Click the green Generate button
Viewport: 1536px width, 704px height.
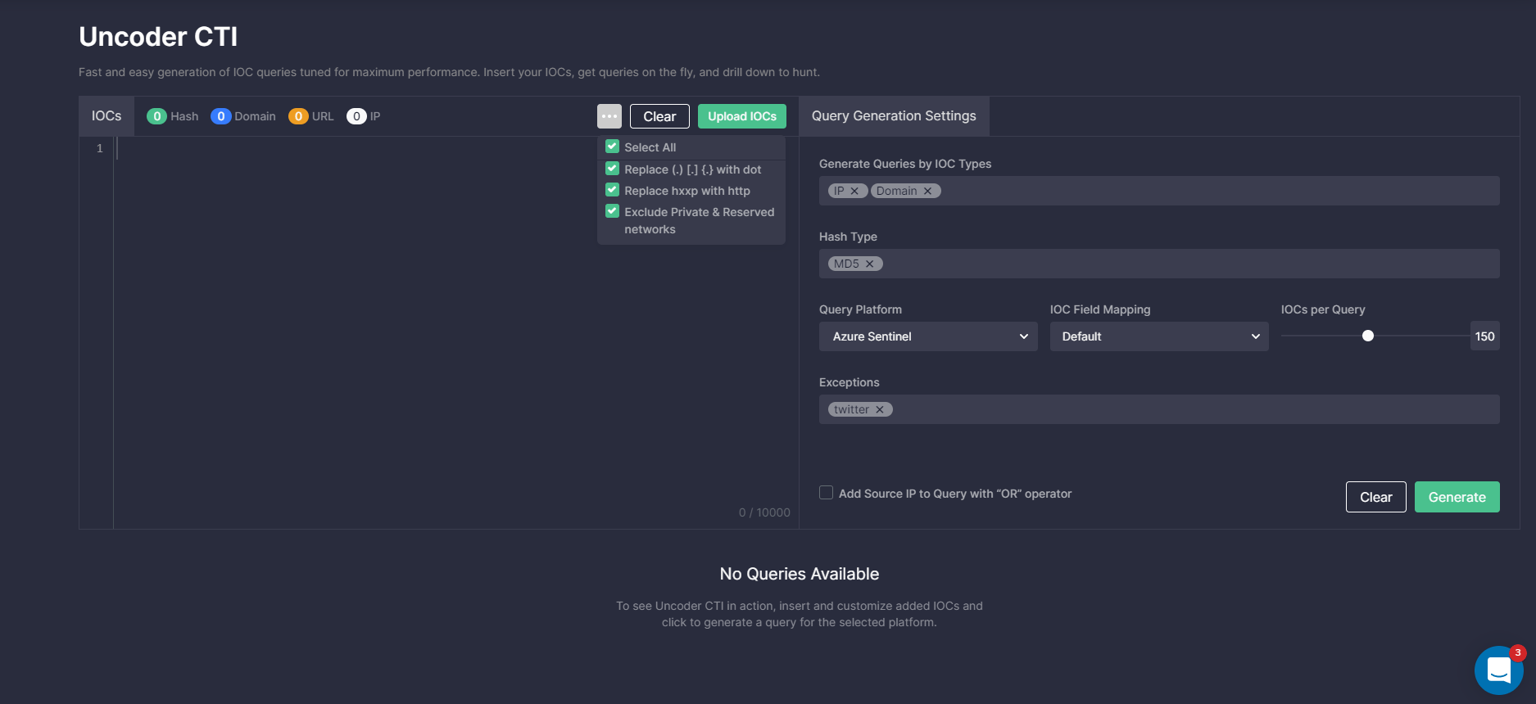(1457, 497)
